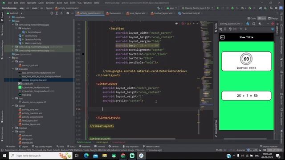Collapse the adapters package
The height and width of the screenshot is (160, 285).
[16, 28]
